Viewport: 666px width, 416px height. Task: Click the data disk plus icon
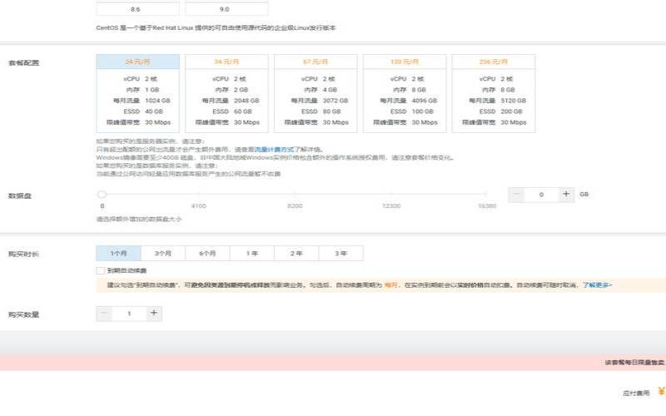point(566,194)
